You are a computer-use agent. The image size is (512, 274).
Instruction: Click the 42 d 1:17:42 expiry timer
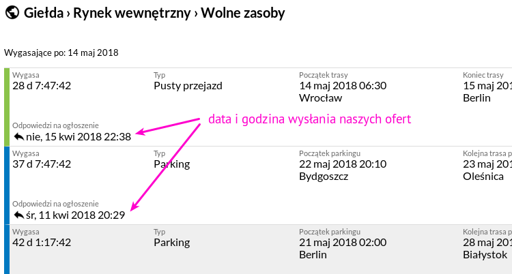tap(42, 243)
